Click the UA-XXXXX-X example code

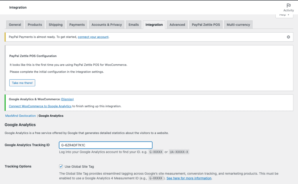[x=179, y=152]
